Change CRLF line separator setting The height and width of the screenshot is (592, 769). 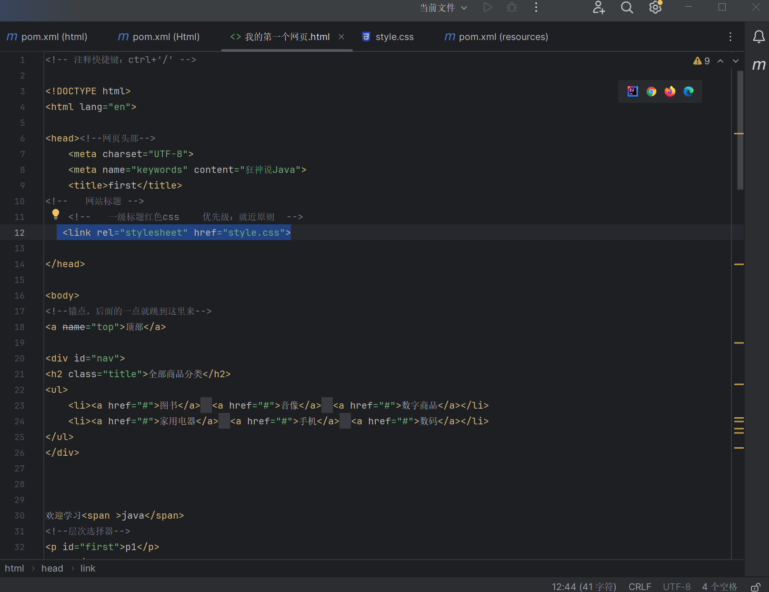click(x=639, y=587)
